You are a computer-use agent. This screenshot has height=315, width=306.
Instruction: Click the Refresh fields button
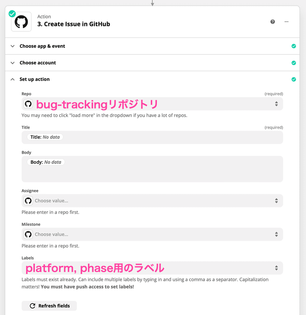[49, 306]
